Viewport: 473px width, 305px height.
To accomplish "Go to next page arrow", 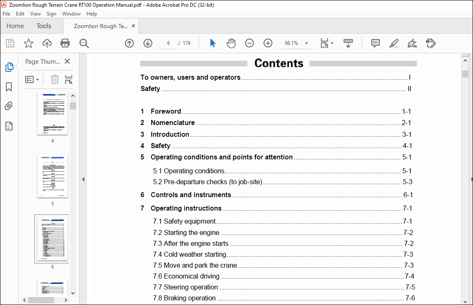I will point(148,43).
